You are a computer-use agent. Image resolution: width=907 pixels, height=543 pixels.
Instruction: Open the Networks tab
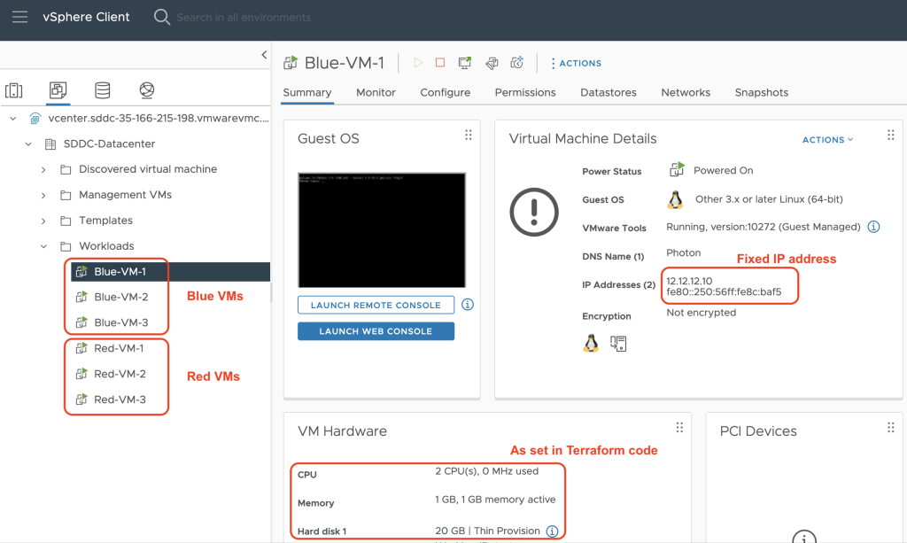(686, 92)
